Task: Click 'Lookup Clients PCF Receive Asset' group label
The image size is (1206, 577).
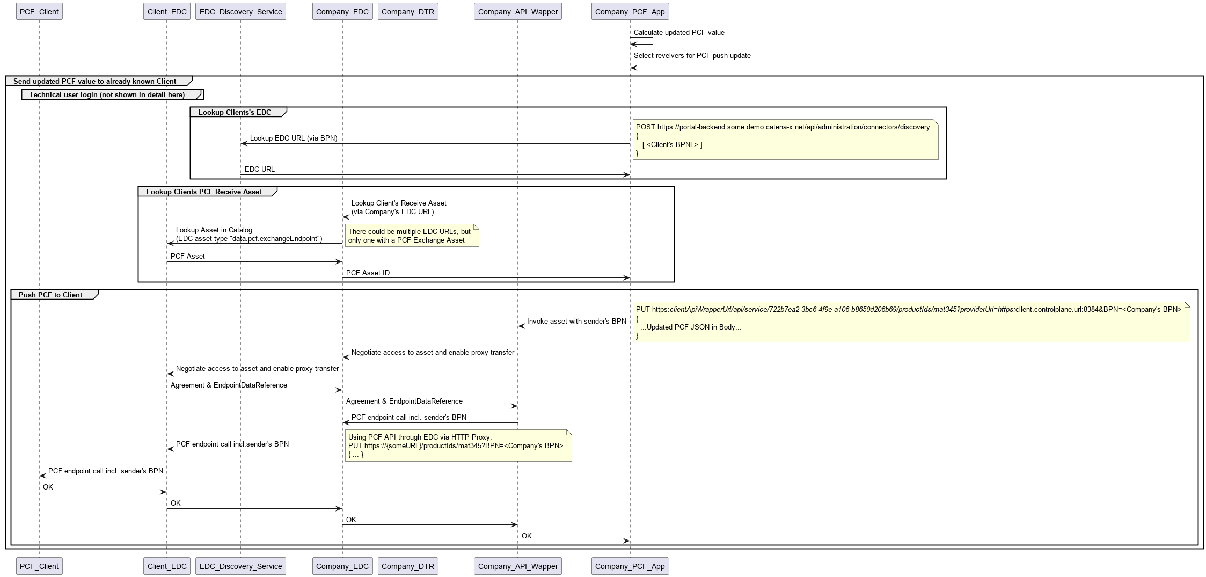Action: click(204, 192)
